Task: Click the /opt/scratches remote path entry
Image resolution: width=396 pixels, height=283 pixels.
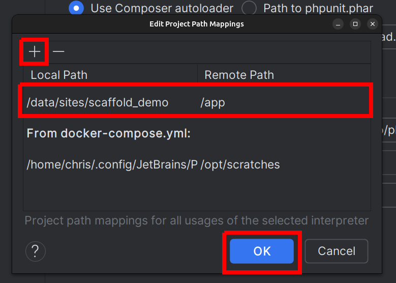Action: point(240,164)
